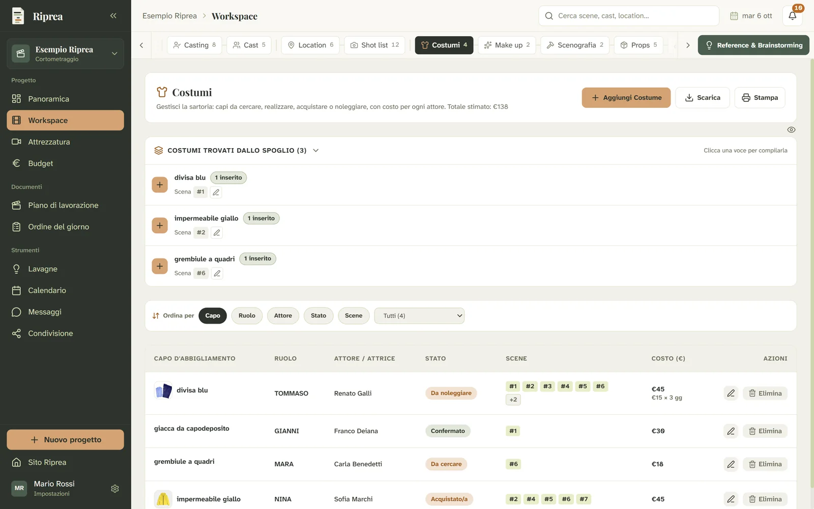Sort costumes by Ruolo
Viewport: 814px width, 509px height.
click(x=247, y=316)
